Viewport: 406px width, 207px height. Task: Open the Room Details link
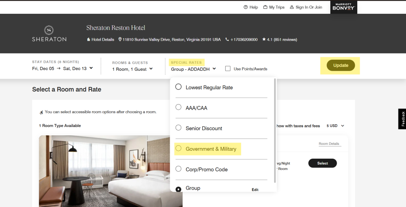(x=329, y=144)
